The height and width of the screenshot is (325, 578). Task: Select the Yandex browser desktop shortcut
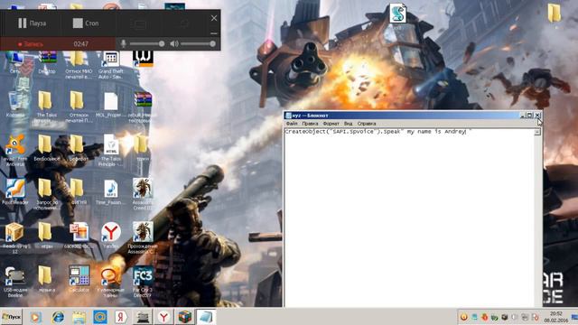(110, 235)
